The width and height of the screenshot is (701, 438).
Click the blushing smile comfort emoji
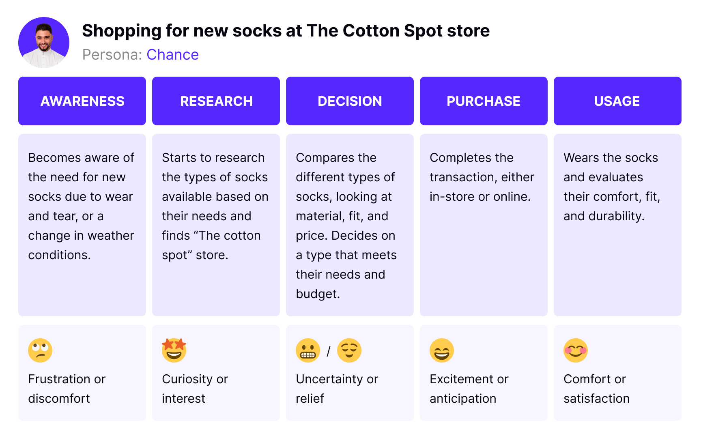[x=576, y=350]
